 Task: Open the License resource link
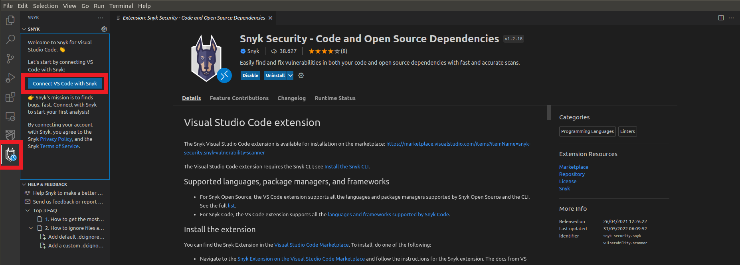tap(568, 181)
